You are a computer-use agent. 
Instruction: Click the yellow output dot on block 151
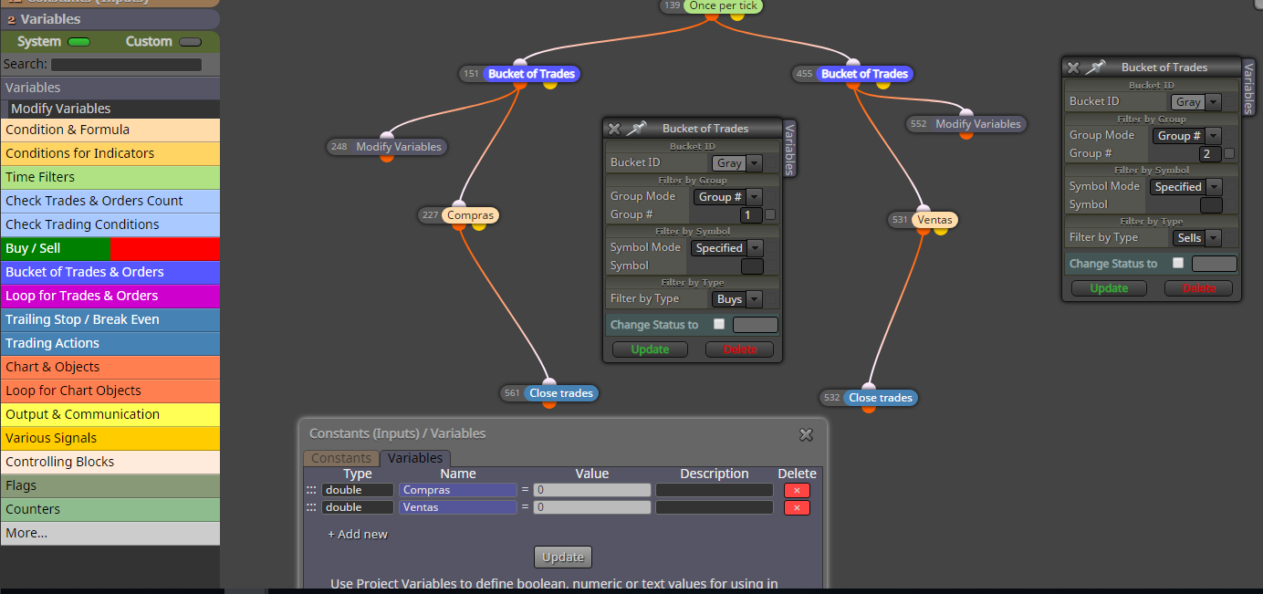[550, 84]
